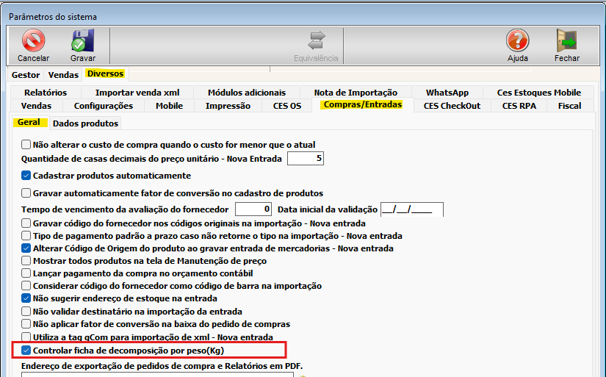Select the WhatsApp tab
This screenshot has height=377, width=606.
coord(447,93)
